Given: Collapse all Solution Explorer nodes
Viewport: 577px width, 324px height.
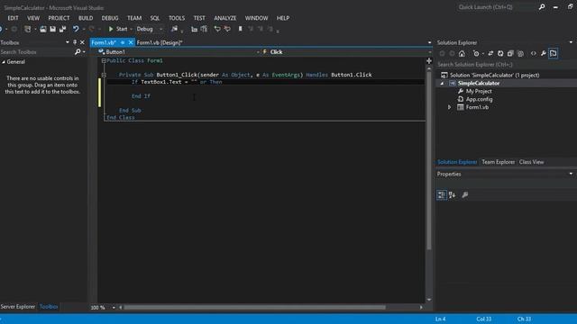Looking at the screenshot, I should point(510,54).
